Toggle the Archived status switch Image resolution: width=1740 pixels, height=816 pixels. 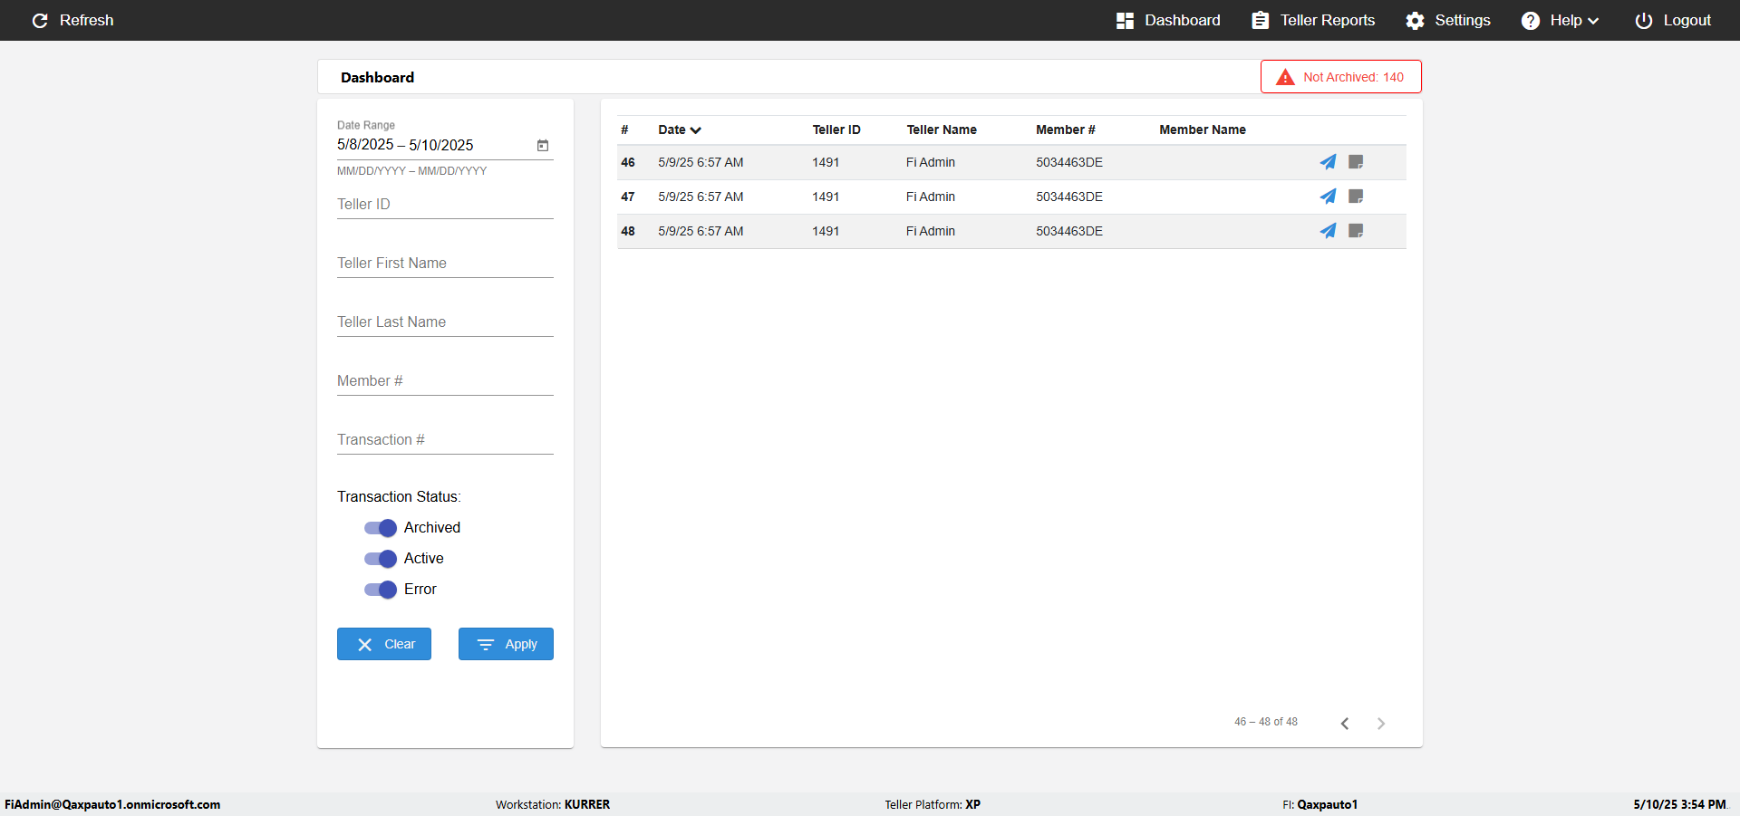click(x=381, y=528)
